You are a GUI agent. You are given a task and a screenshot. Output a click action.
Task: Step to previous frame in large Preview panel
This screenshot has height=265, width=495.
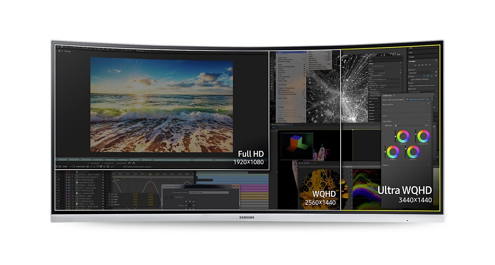coord(419,65)
